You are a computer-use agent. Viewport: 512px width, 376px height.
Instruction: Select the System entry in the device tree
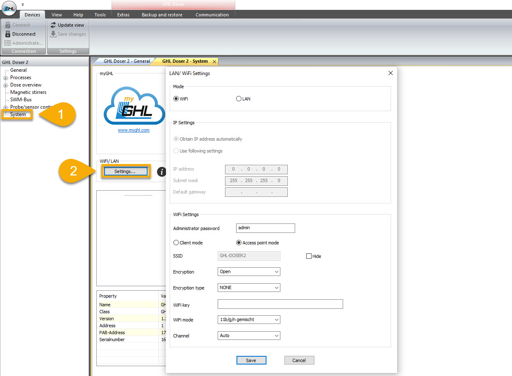click(x=17, y=114)
